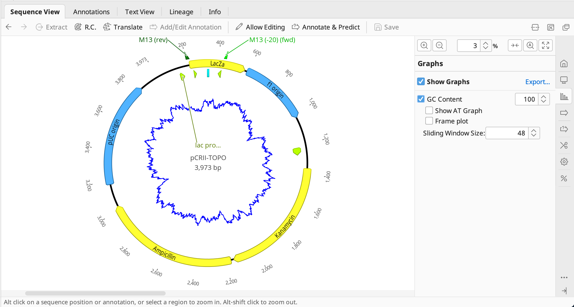Screen dimensions: 574x307
Task: Click the zoom out magnifier icon
Action: point(440,45)
